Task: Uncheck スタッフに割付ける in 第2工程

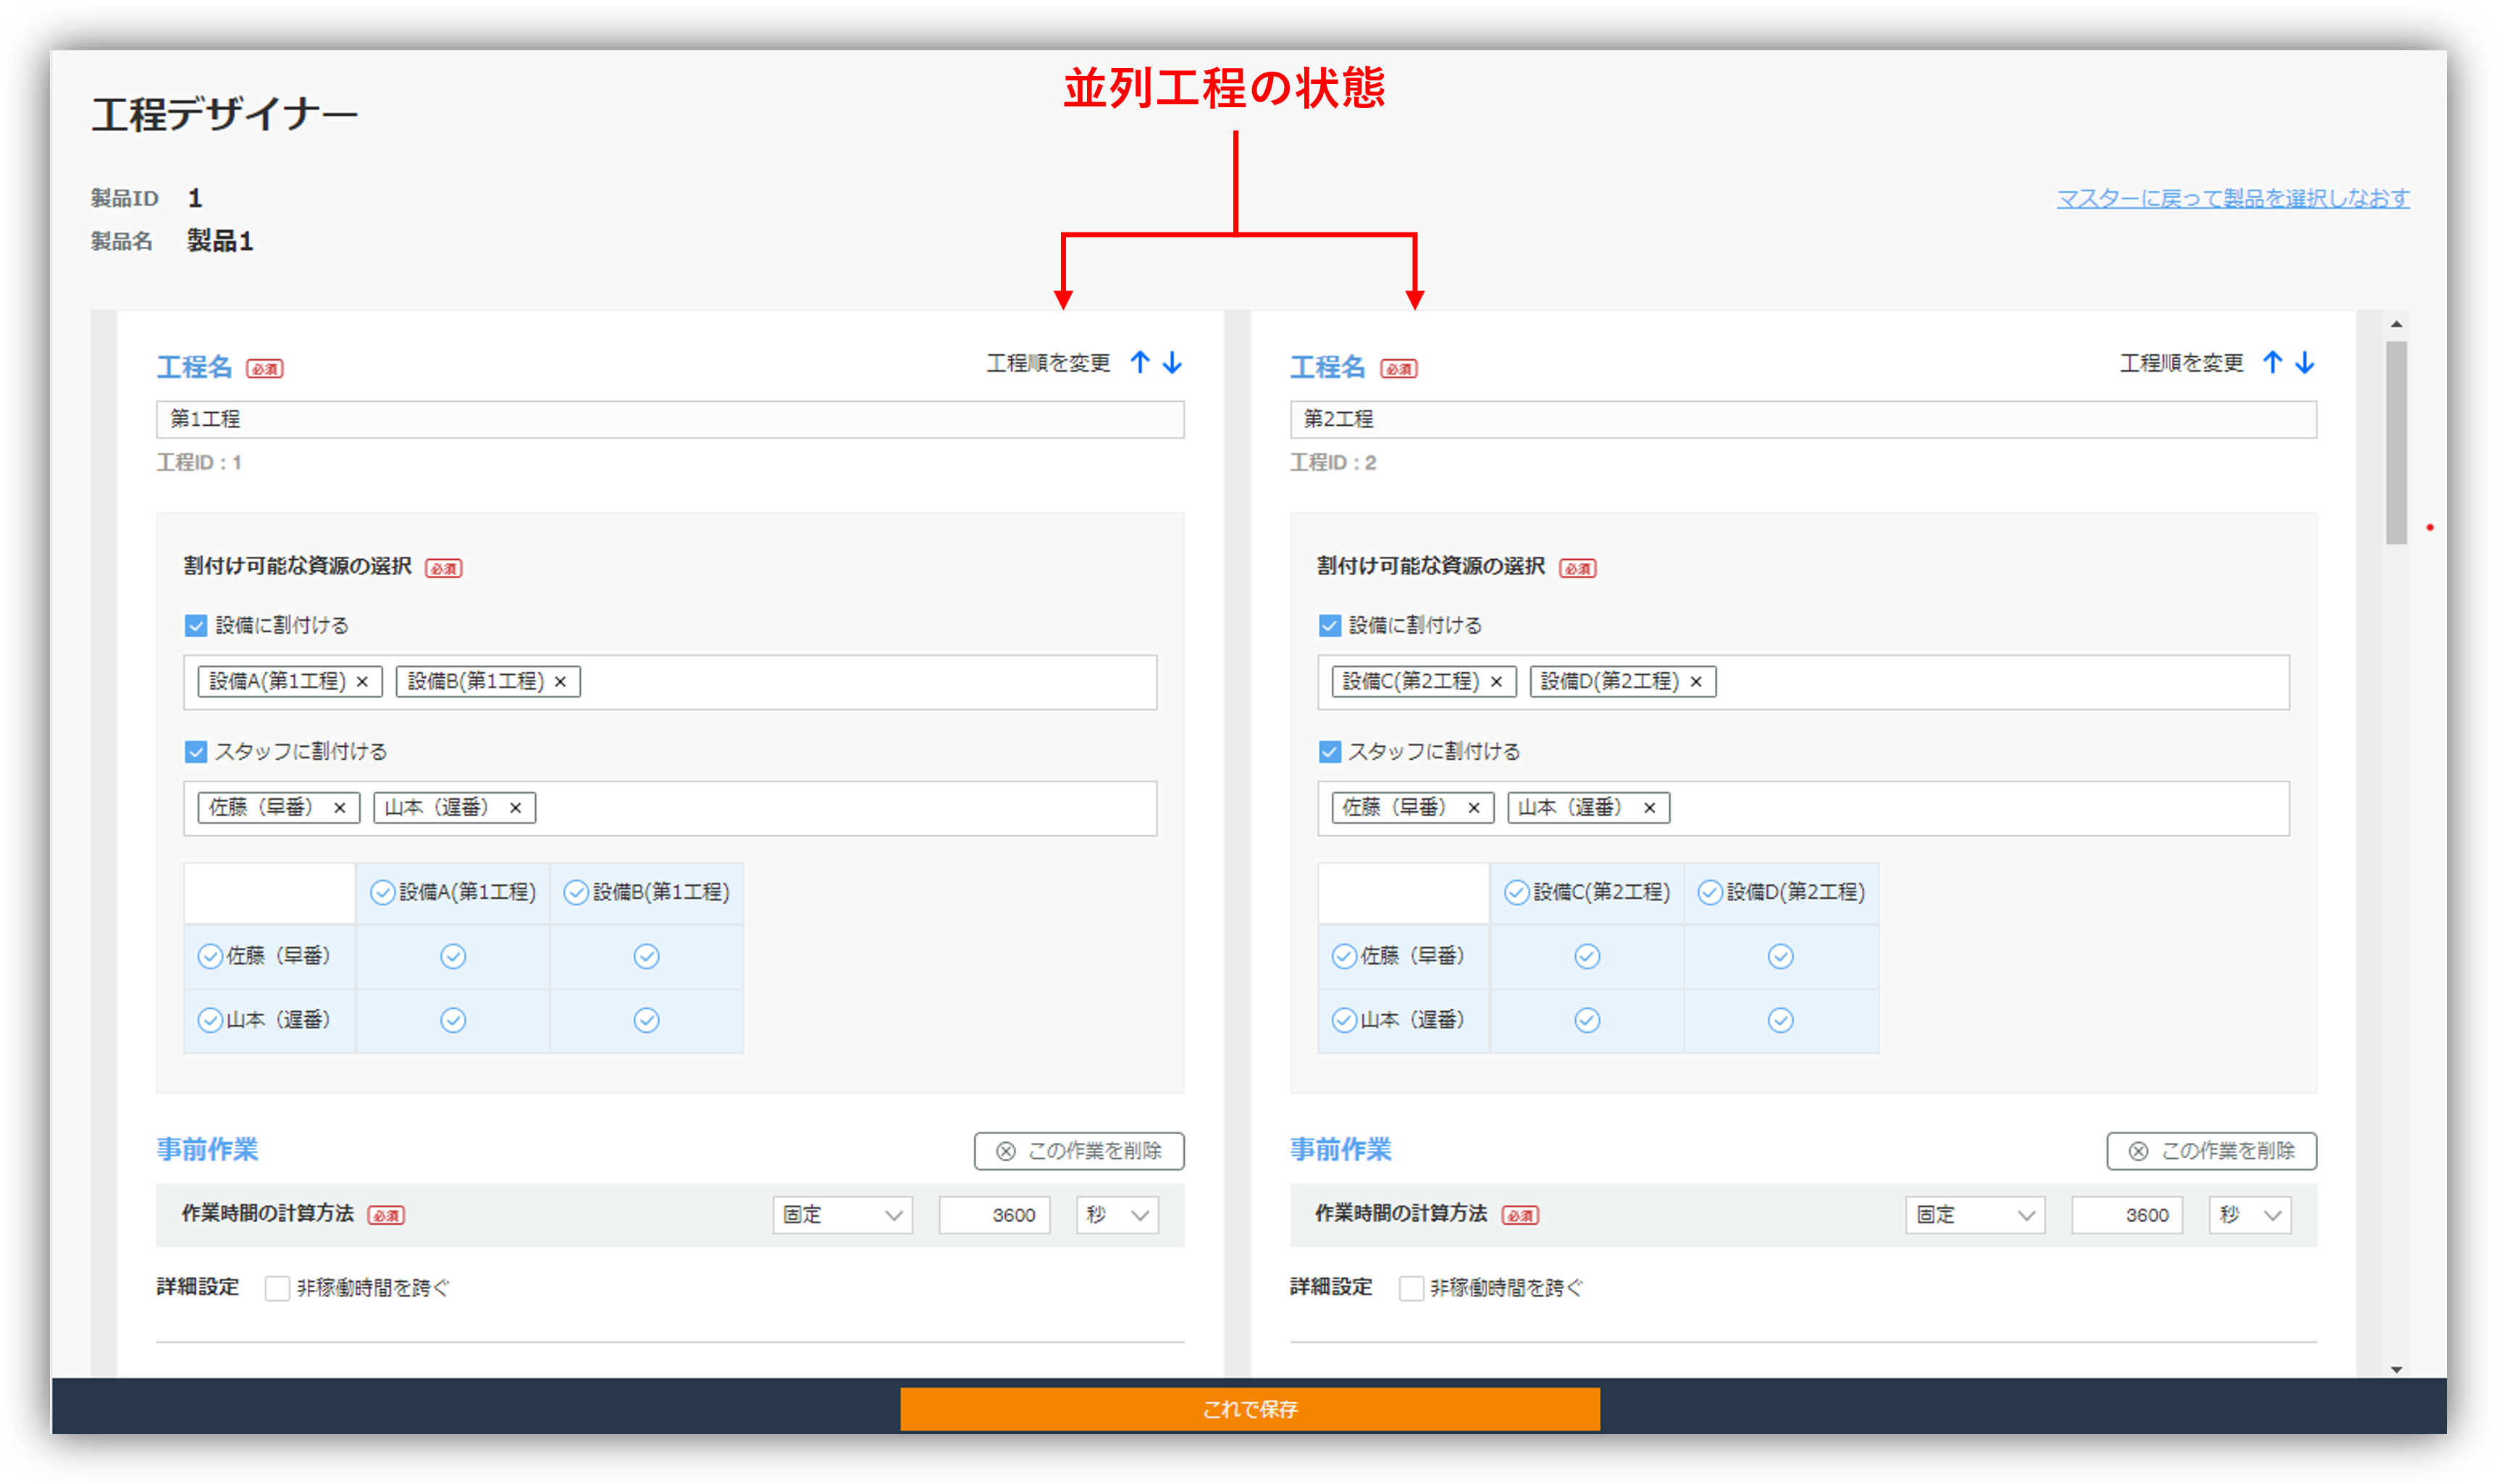Action: click(x=1330, y=752)
